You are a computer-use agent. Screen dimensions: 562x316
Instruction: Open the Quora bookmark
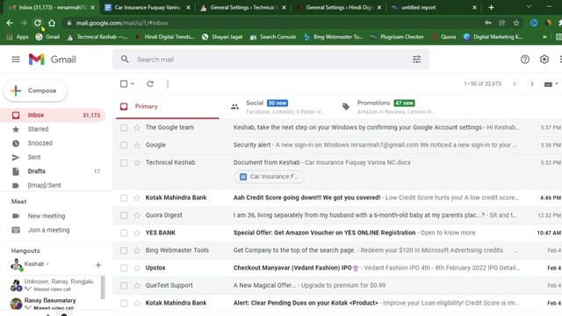(x=444, y=37)
